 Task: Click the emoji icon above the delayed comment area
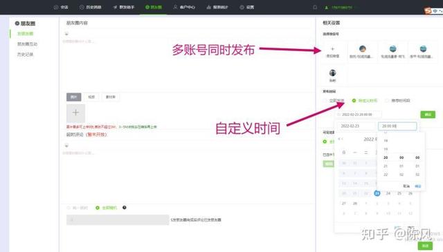click(x=66, y=146)
